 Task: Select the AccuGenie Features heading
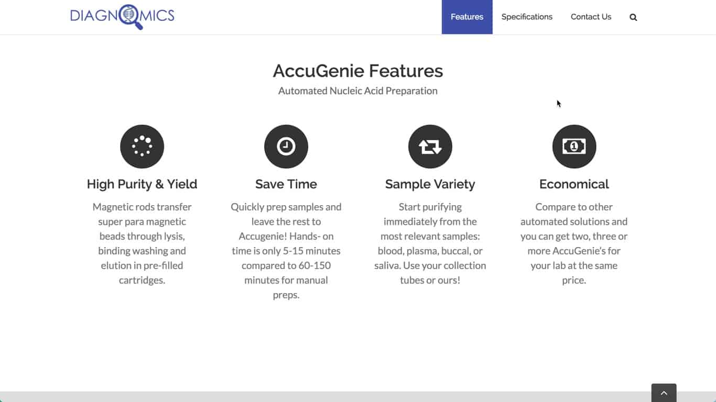[x=358, y=71]
